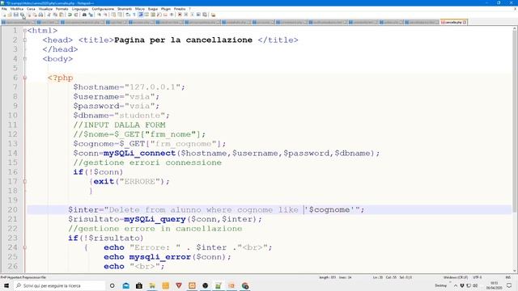This screenshot has height=291, width=518.
Task: Open Find with the binoculars icon
Action: click(84, 15)
